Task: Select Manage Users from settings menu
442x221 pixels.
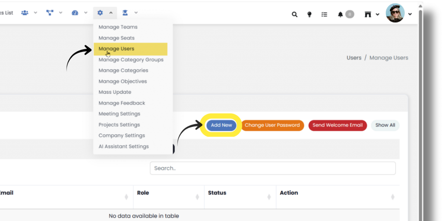Action: (116, 49)
